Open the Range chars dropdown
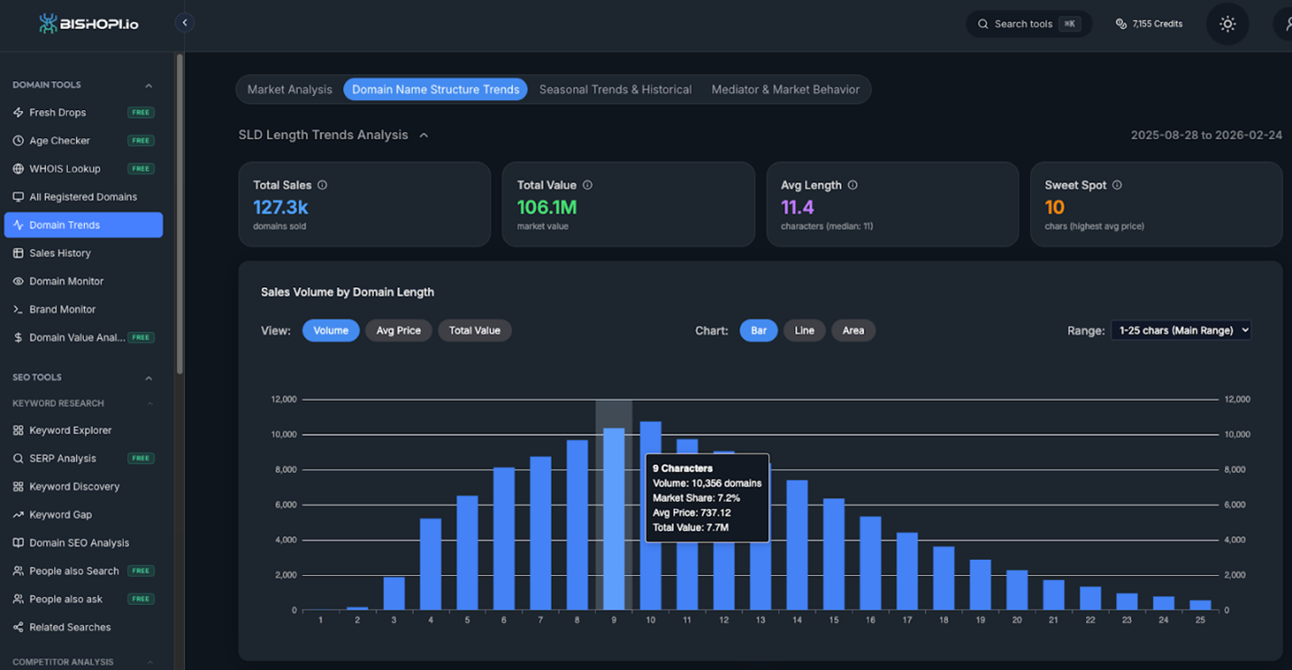Viewport: 1292px width, 670px height. pyautogui.click(x=1181, y=330)
